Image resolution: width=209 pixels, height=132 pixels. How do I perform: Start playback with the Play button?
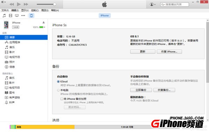[19, 4]
